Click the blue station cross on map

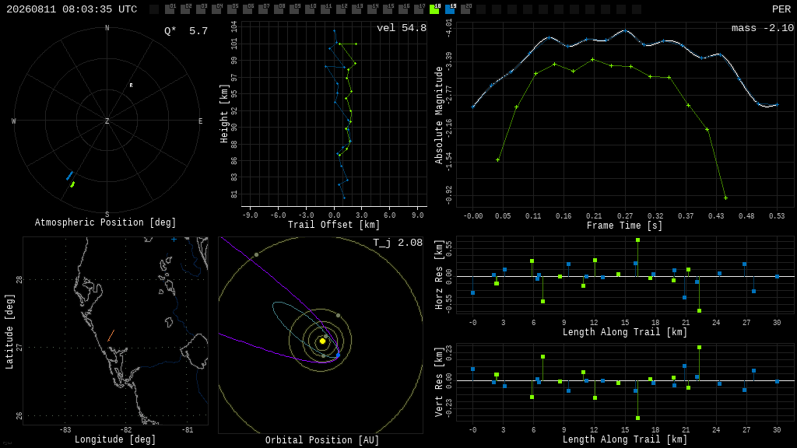coord(174,240)
